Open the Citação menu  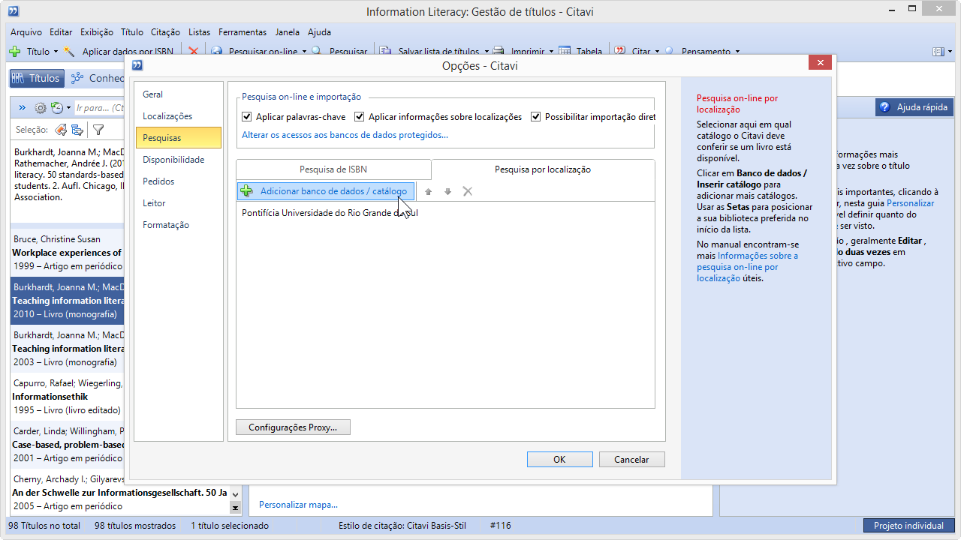165,32
